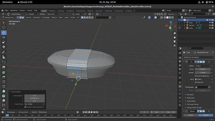Open the Material properties tab icon
Image resolution: width=215 pixels, height=121 pixels.
180,105
